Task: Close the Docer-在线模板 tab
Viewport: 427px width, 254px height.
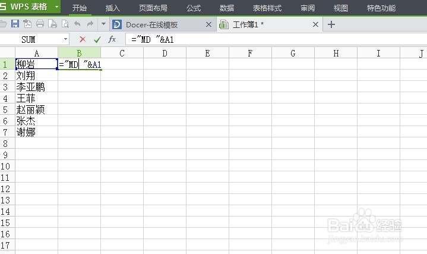Action: pyautogui.click(x=208, y=24)
